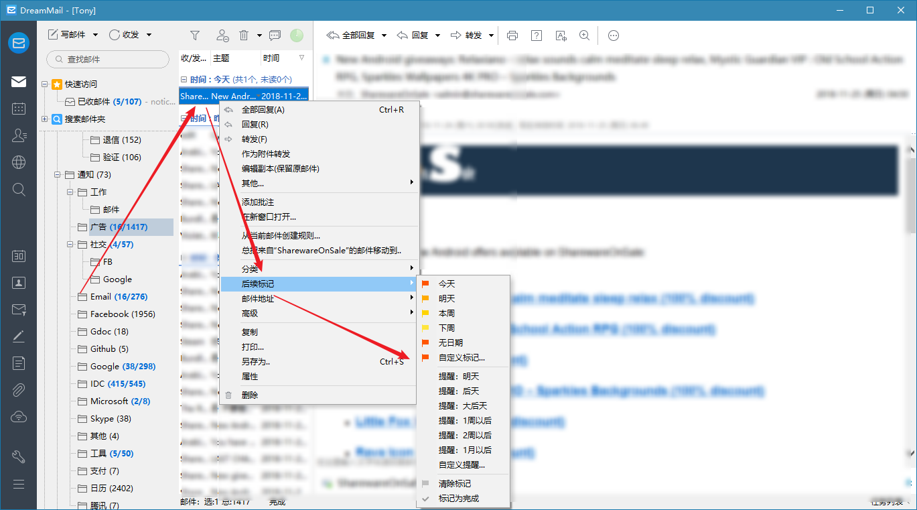Click the globe browser icon in sidebar
917x510 pixels.
pyautogui.click(x=18, y=162)
